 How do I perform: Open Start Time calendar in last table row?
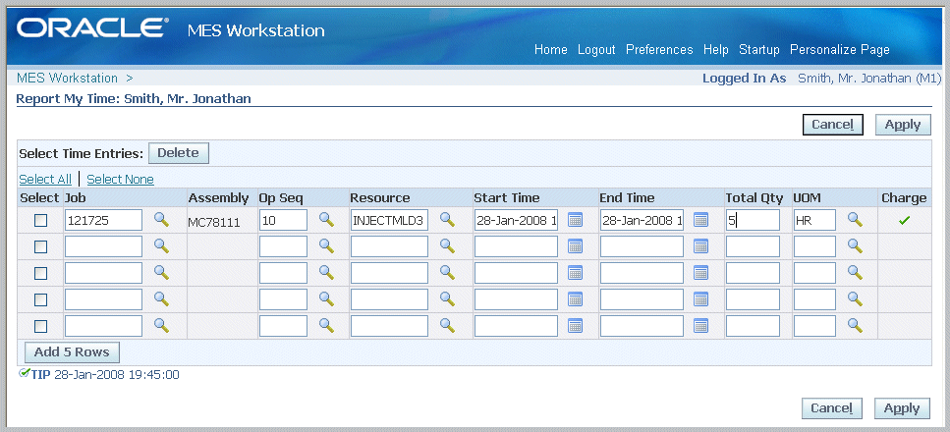575,325
